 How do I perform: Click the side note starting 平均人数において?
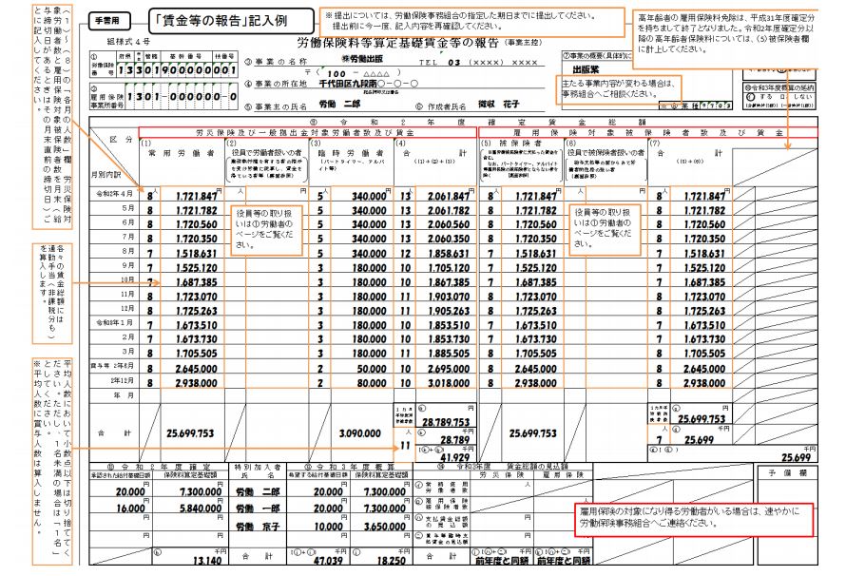(x=52, y=461)
